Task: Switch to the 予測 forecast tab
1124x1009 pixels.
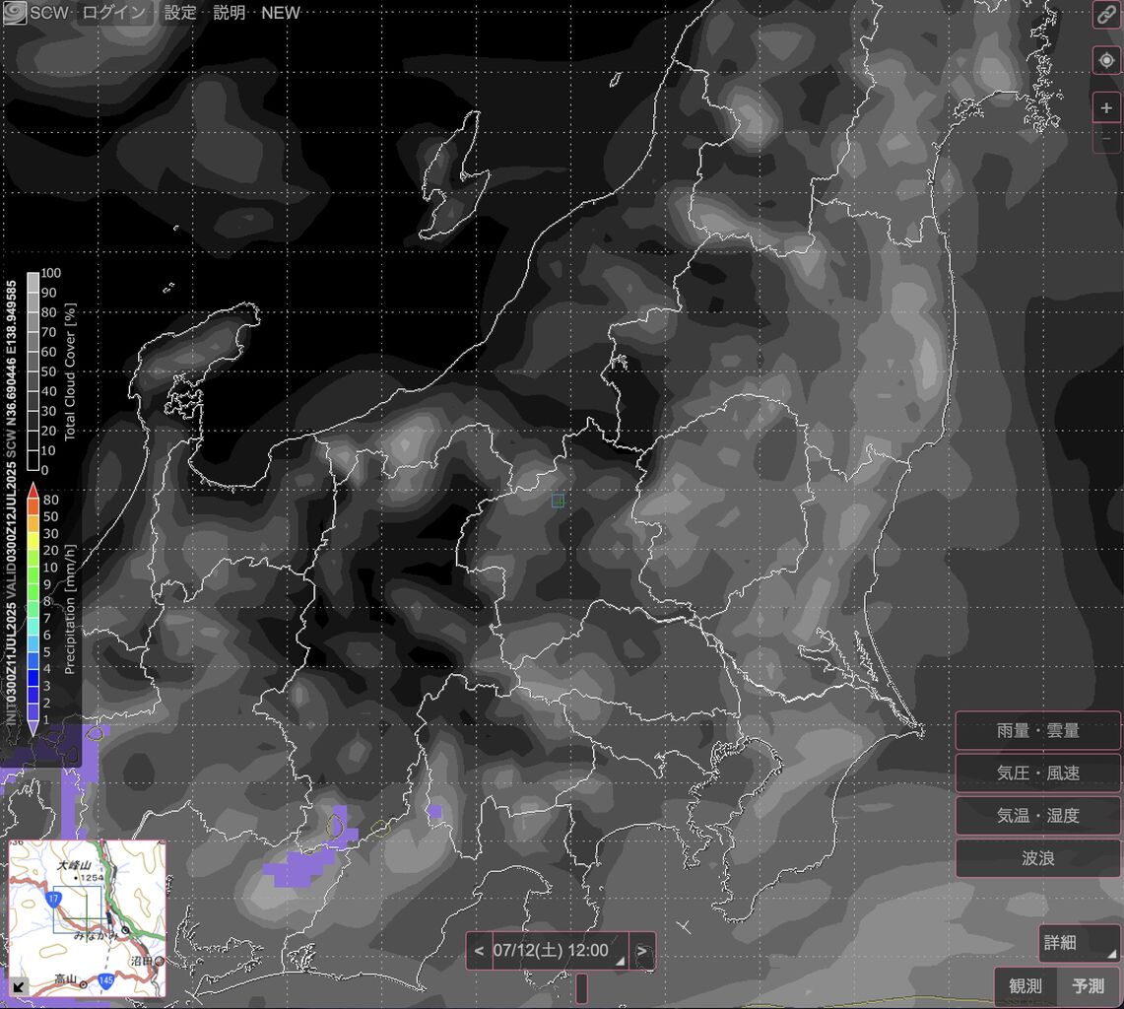Action: (x=1089, y=986)
